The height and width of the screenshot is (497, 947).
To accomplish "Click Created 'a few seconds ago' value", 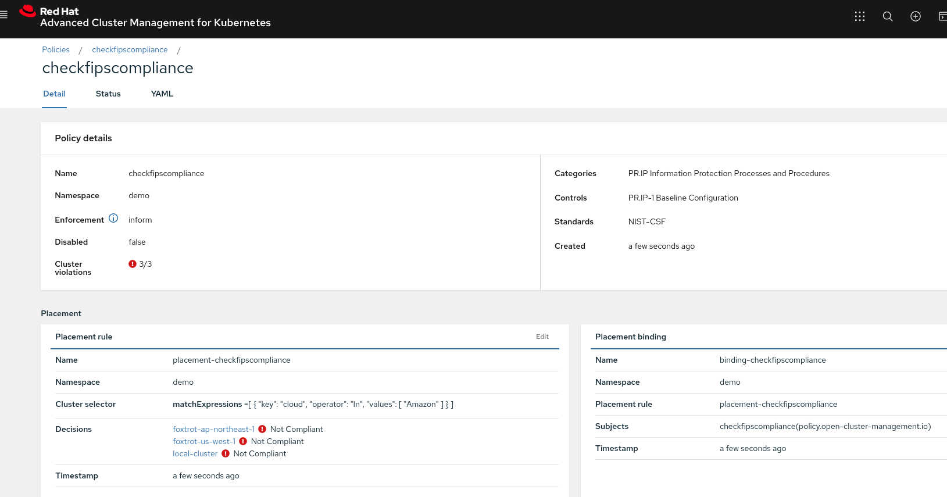I will click(662, 246).
